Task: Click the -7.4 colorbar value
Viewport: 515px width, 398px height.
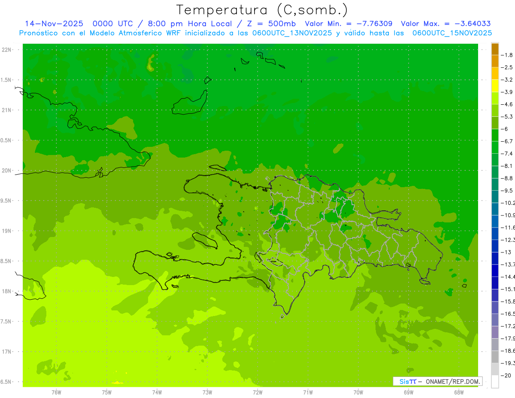Action: point(507,154)
